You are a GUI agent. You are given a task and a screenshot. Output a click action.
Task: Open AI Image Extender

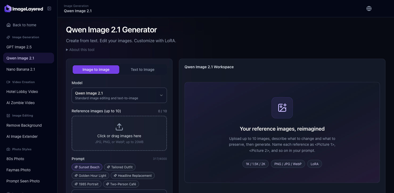28,136
